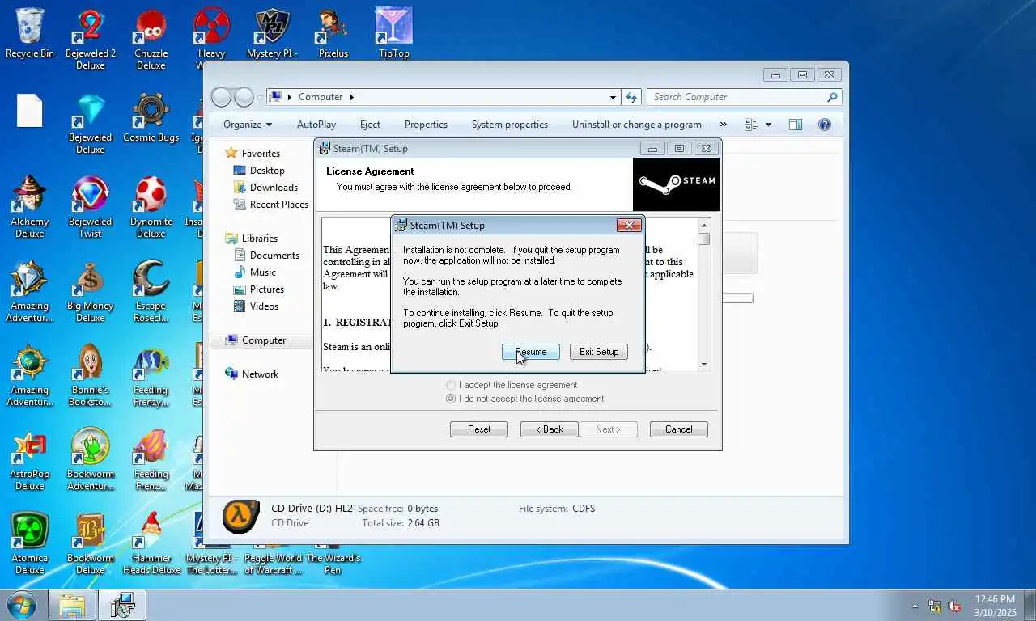Select the TipTop desktop icon
This screenshot has height=621, width=1036.
coord(394,33)
